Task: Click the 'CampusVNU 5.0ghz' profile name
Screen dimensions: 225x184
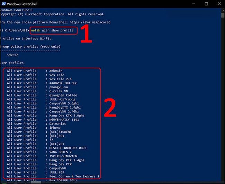Action: tap(64, 103)
